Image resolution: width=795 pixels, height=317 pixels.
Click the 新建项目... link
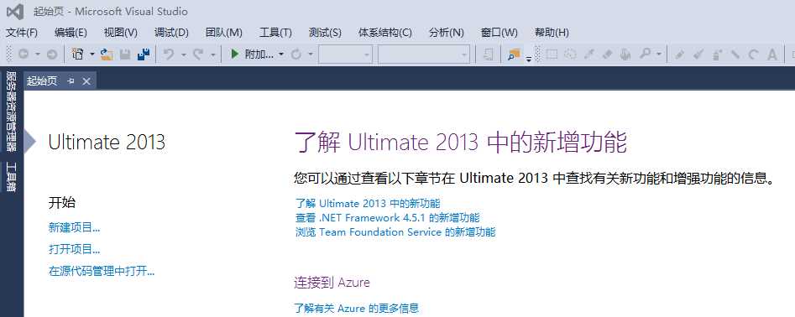click(x=74, y=228)
